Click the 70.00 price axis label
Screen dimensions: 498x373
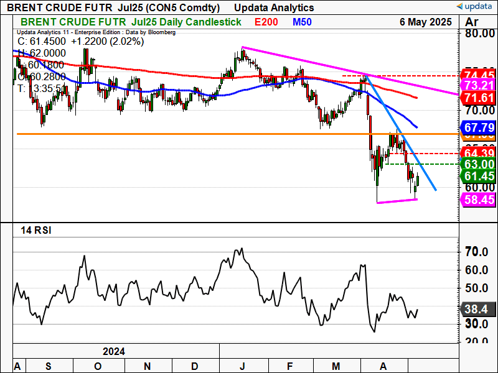pyautogui.click(x=480, y=111)
